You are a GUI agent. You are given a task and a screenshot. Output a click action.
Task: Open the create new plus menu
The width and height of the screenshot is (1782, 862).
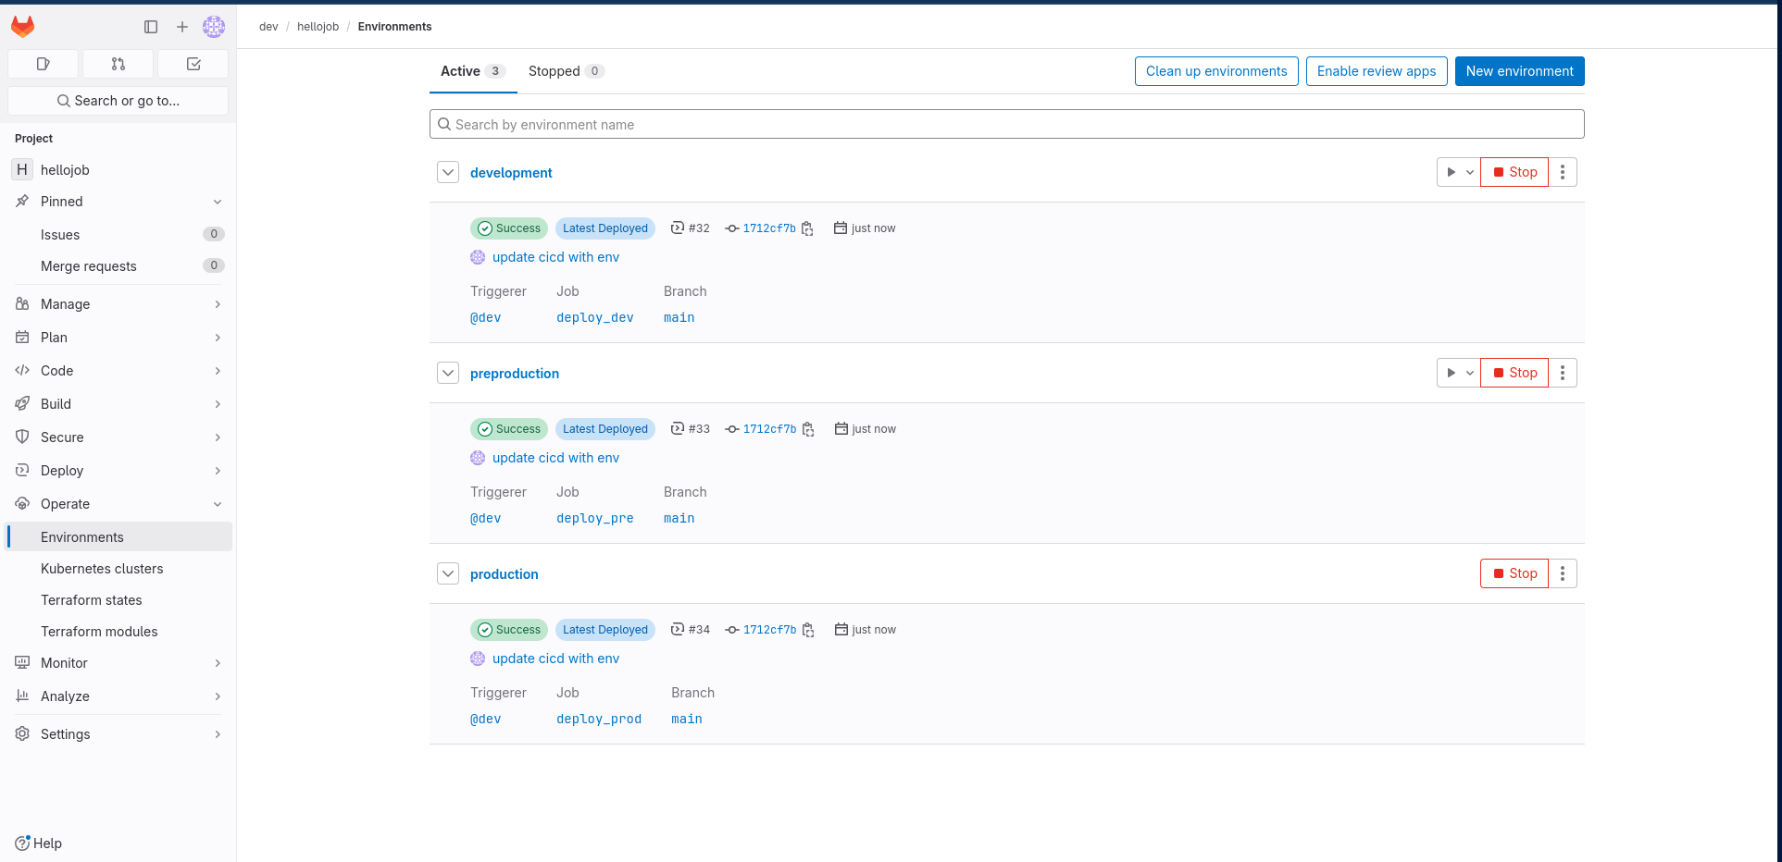[182, 27]
